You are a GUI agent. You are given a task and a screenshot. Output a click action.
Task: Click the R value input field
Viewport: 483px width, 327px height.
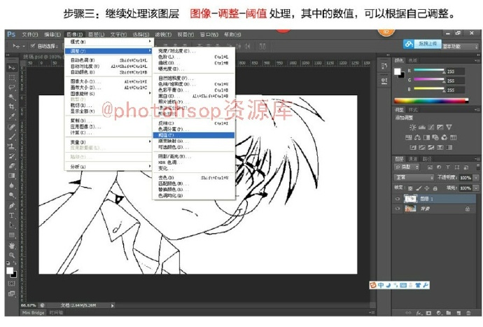[x=455, y=71]
